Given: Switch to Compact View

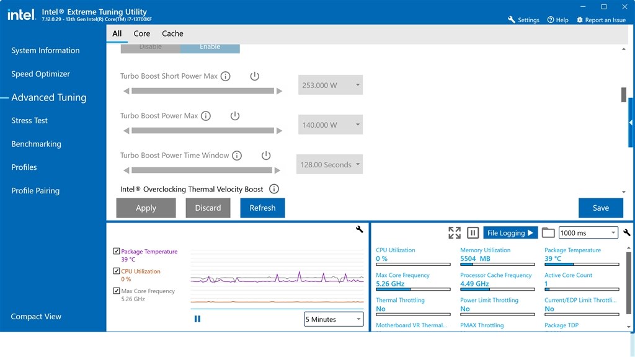Looking at the screenshot, I should [x=36, y=317].
